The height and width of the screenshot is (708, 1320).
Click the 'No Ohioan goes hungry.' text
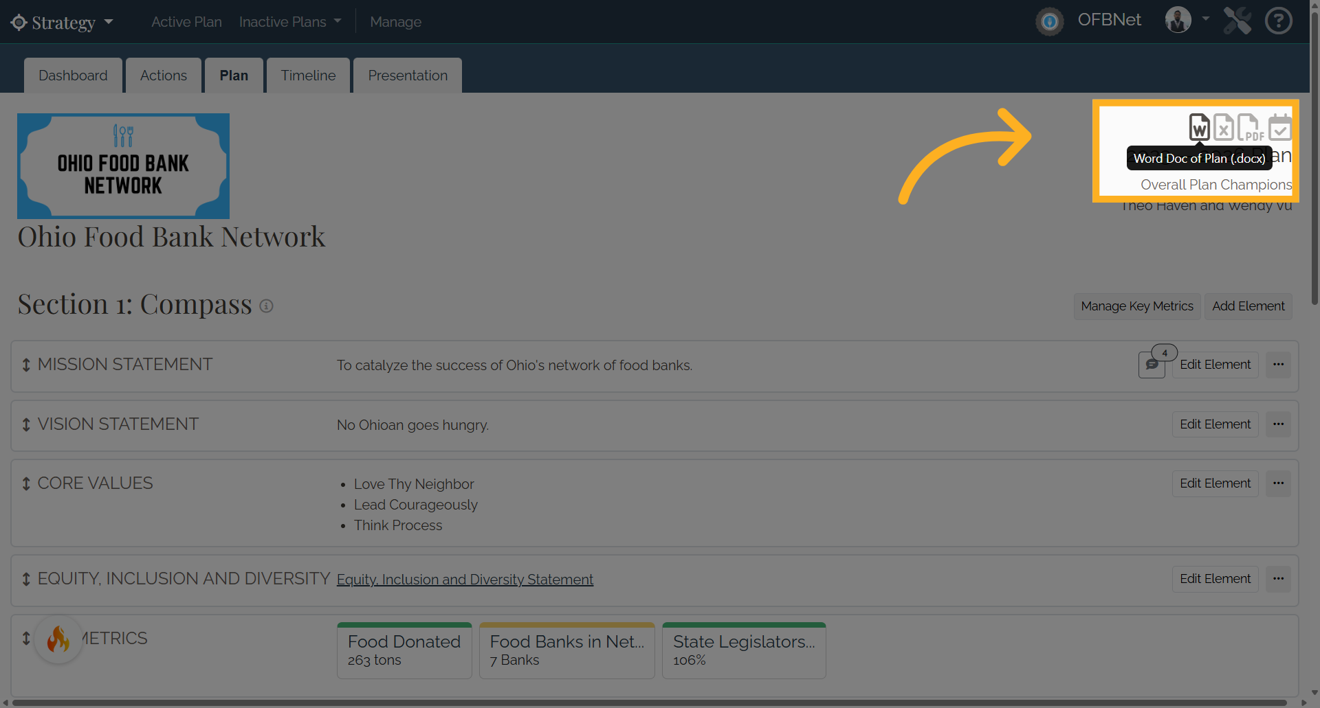pyautogui.click(x=412, y=425)
